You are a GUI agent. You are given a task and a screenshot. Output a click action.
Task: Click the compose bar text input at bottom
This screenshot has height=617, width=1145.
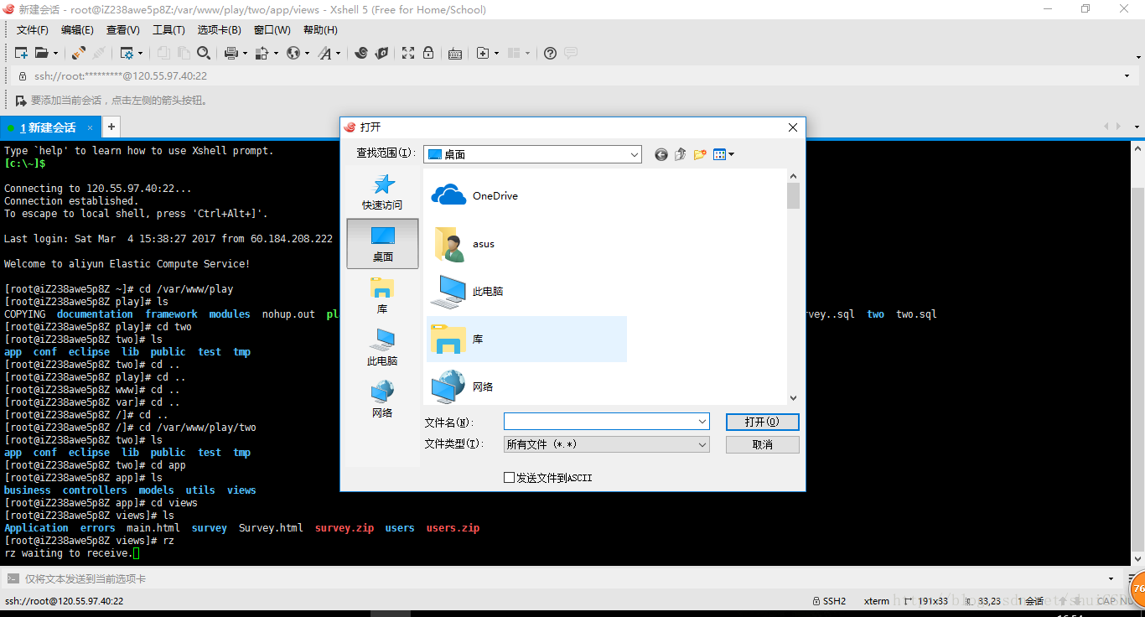point(562,578)
